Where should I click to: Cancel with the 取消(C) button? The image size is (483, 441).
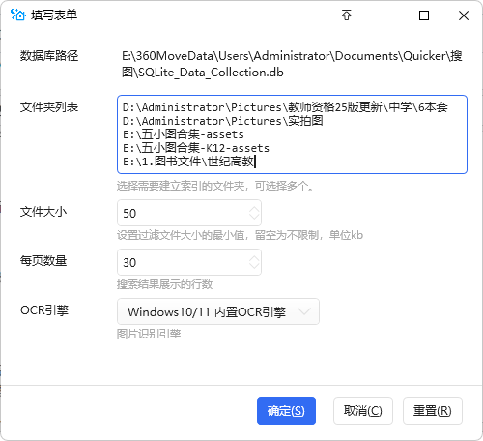[363, 411]
